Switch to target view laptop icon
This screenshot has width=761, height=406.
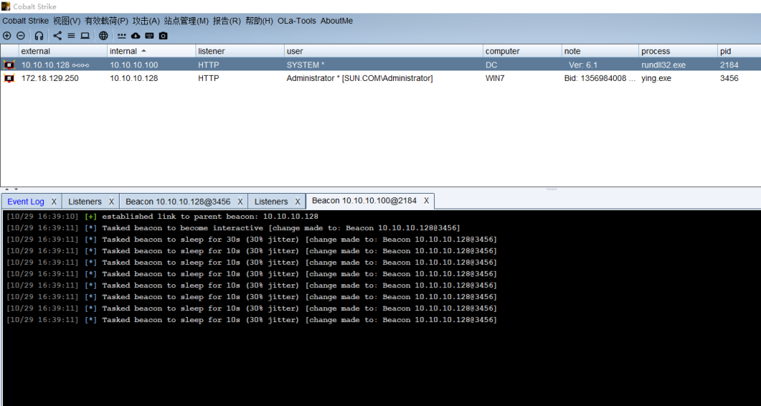(x=85, y=36)
